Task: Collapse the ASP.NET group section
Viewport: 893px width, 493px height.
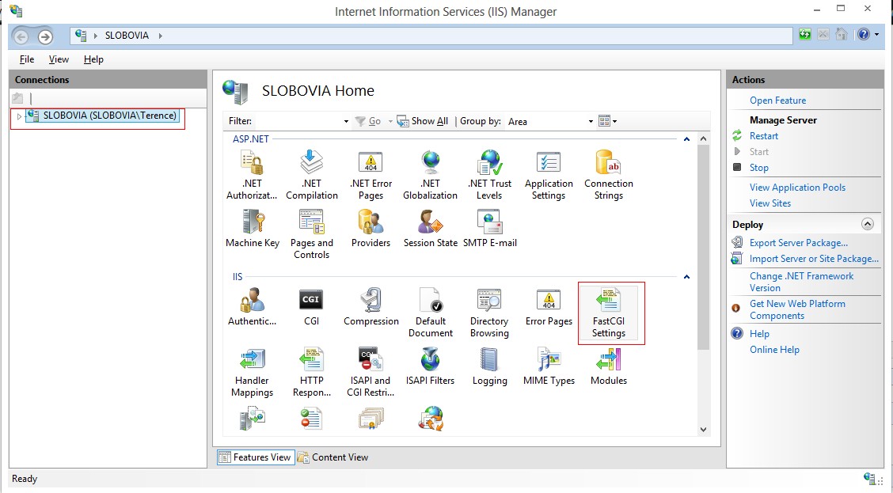Action: click(686, 139)
